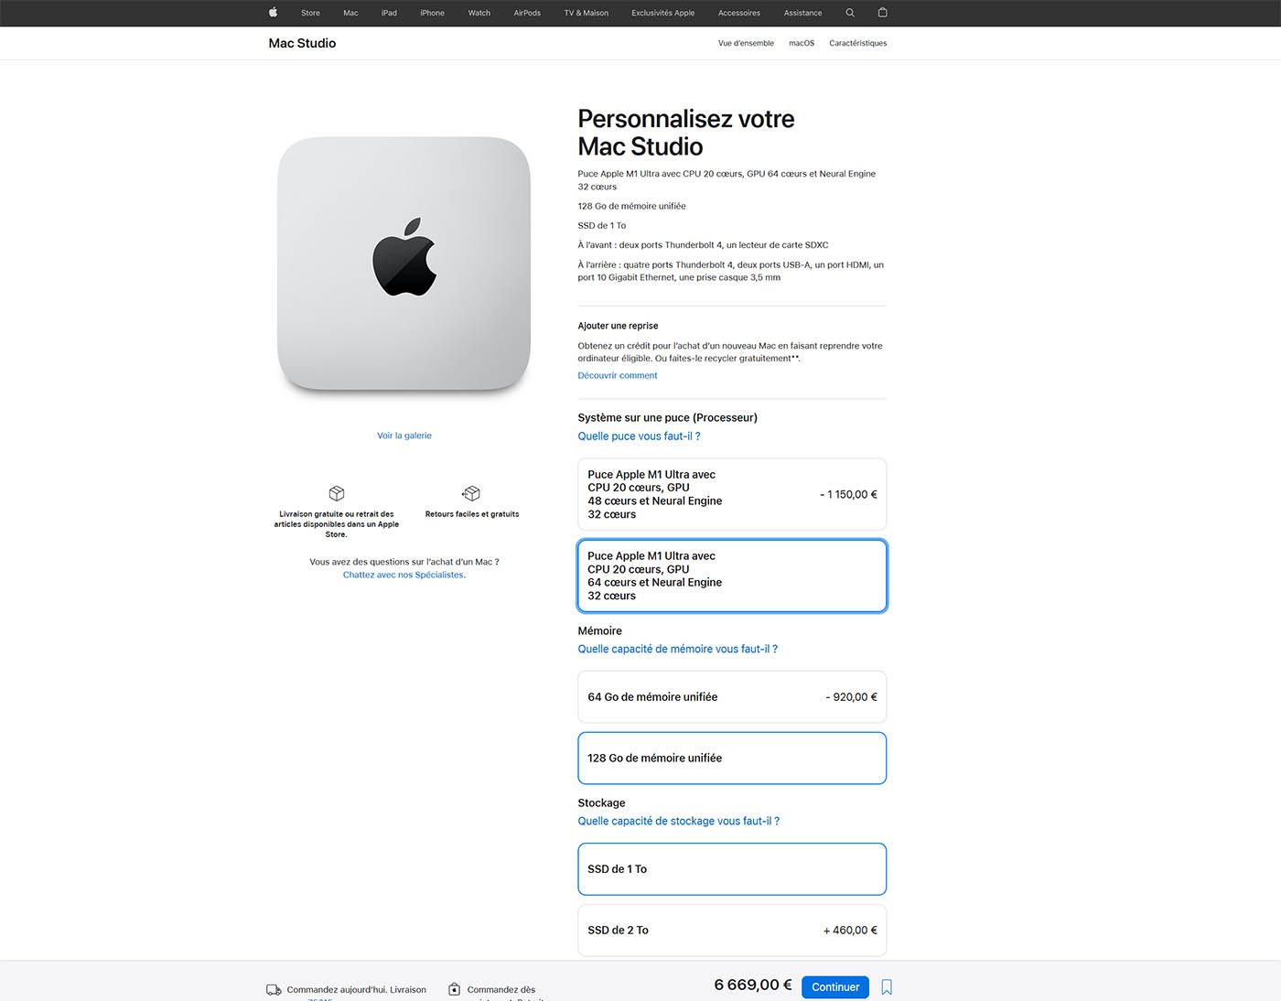Screen dimensions: 1281x1001
Task: Click the Ajouter une reprise heading
Action: pyautogui.click(x=618, y=326)
